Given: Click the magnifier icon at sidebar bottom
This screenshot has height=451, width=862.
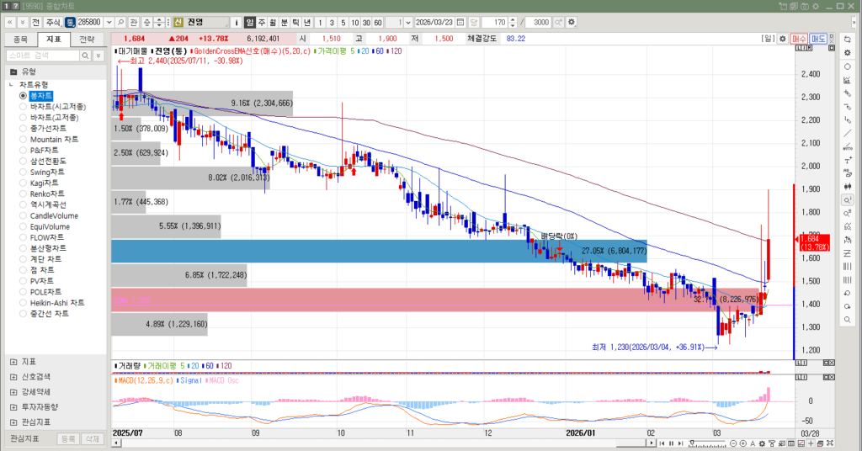Looking at the screenshot, I should pos(848,321).
